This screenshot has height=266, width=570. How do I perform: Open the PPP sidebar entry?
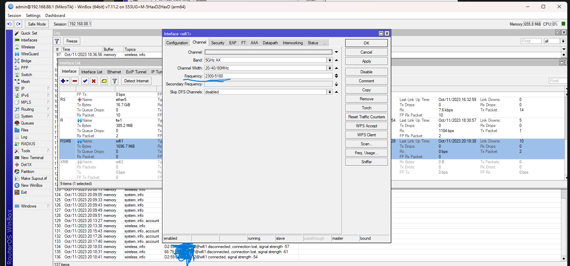click(25, 68)
